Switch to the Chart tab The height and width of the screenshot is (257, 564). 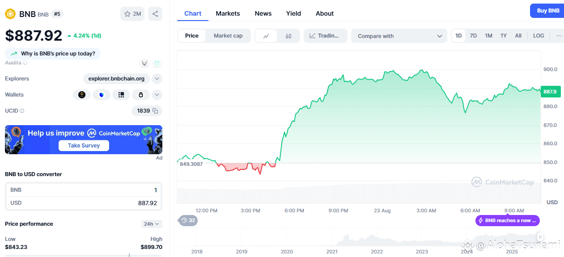(x=193, y=13)
